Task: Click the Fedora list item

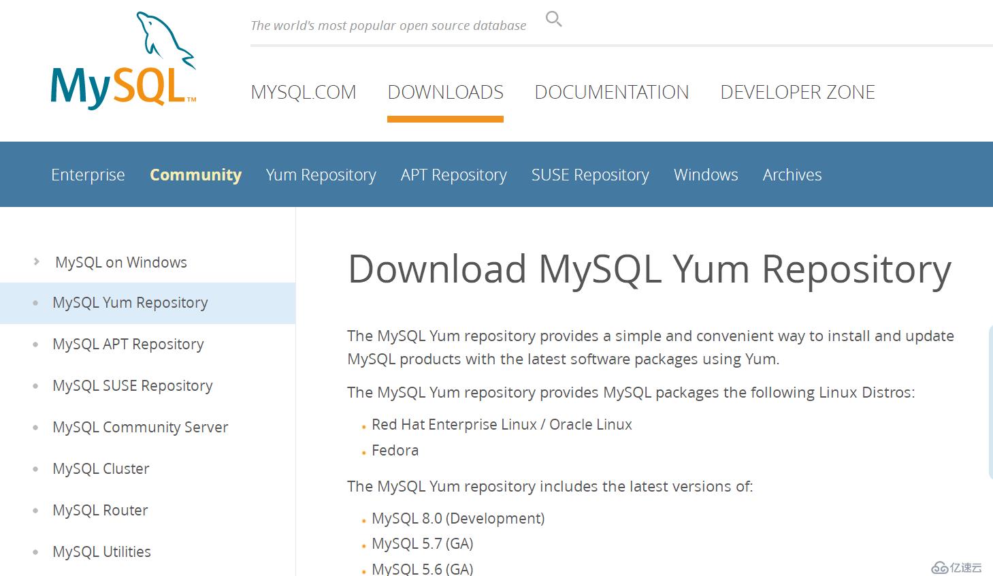Action: point(395,450)
